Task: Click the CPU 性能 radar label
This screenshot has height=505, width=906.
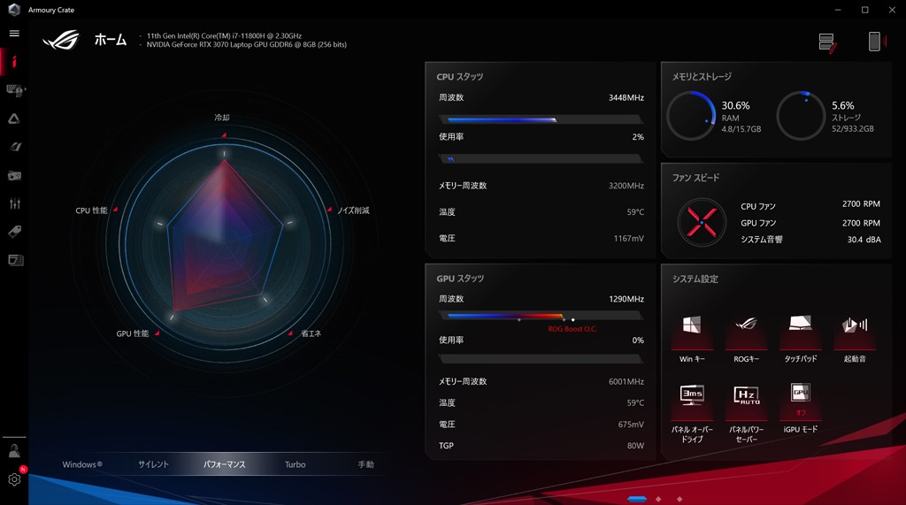Action: 91,210
